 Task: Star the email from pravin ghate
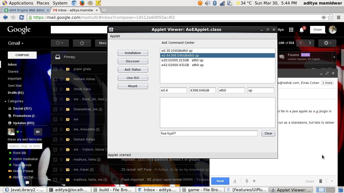click(x=61, y=69)
